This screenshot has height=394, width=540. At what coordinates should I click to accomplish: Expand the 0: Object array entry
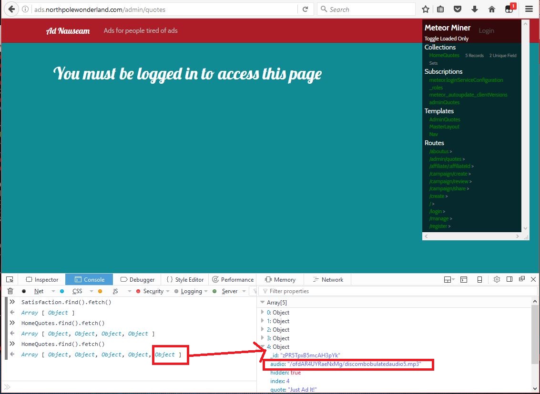pos(263,313)
